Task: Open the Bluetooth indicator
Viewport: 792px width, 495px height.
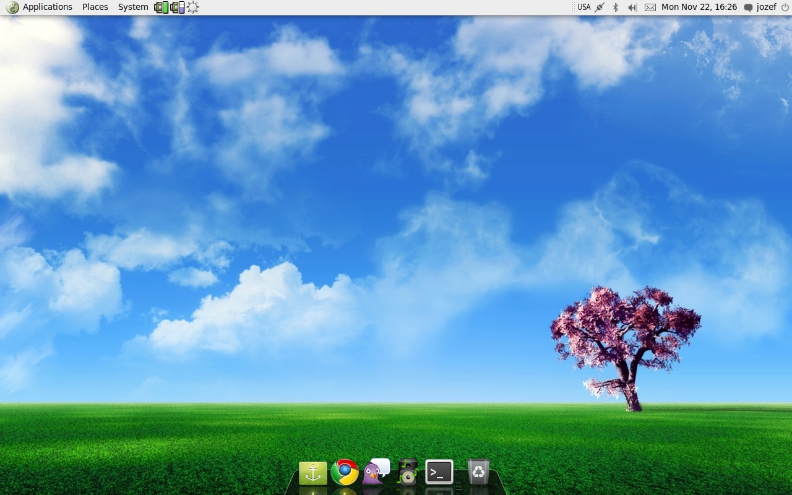Action: [x=616, y=7]
